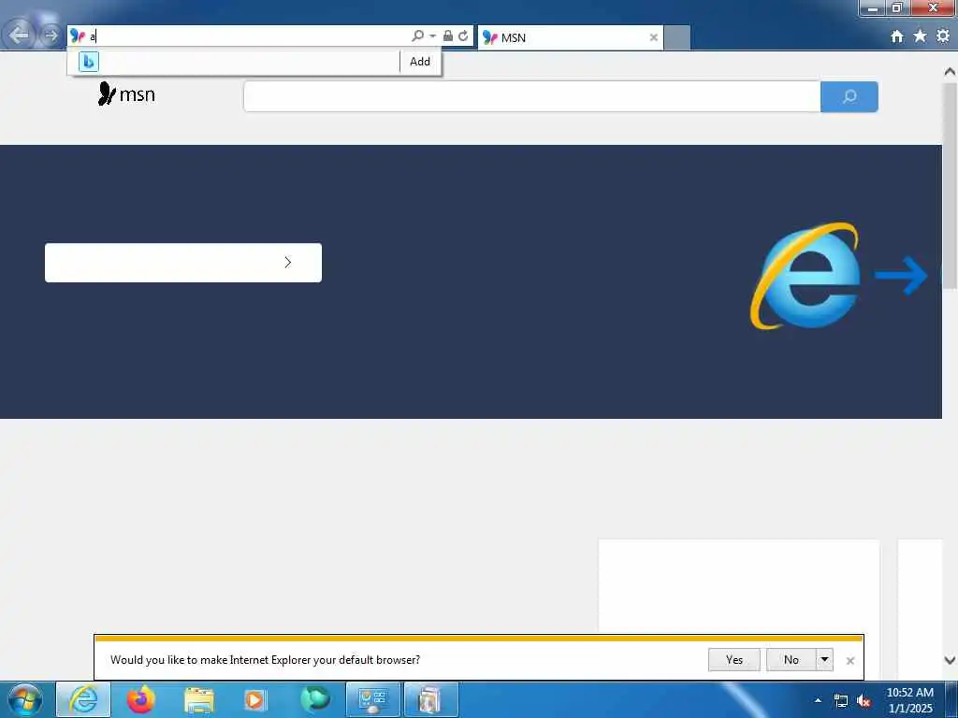Focus the MSN web search box
958x718 pixels.
coord(531,96)
